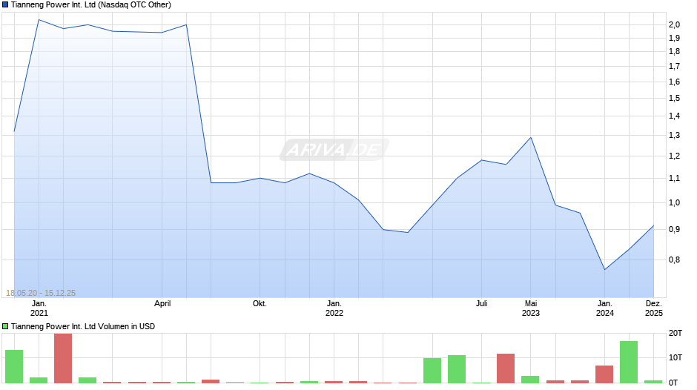Viewport: 697px width, 390px height.
Task: Click the 'April' x-axis label
Action: tap(162, 304)
